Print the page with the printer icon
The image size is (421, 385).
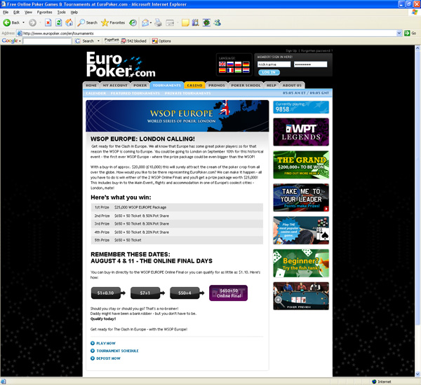coord(158,23)
